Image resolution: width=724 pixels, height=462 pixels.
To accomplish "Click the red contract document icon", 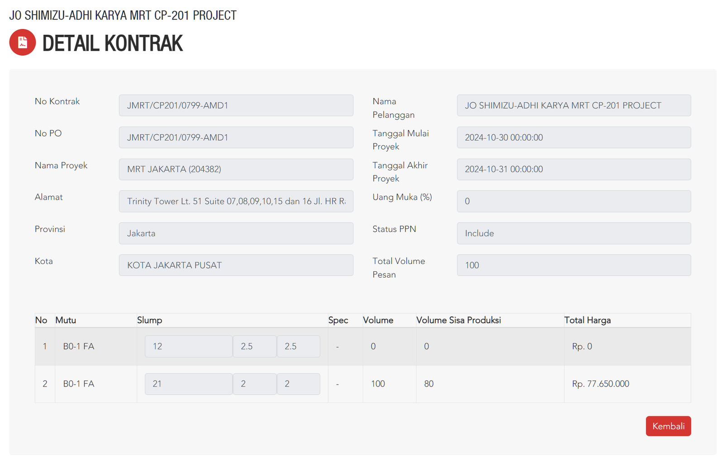I will (x=23, y=42).
